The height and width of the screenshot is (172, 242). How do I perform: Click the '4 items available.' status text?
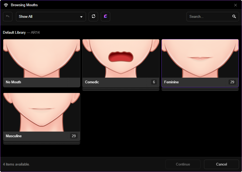click(x=16, y=164)
